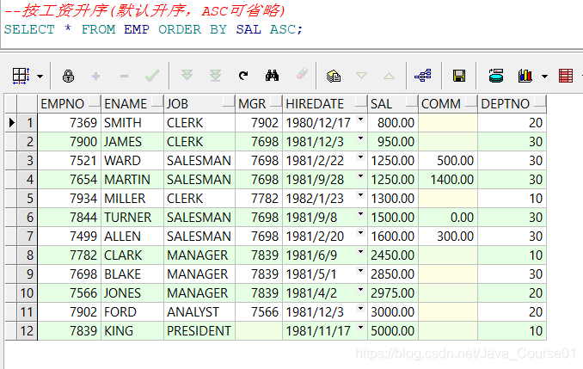The image size is (583, 369).
Task: Click the PRESIDENT job cell
Action: pos(199,330)
